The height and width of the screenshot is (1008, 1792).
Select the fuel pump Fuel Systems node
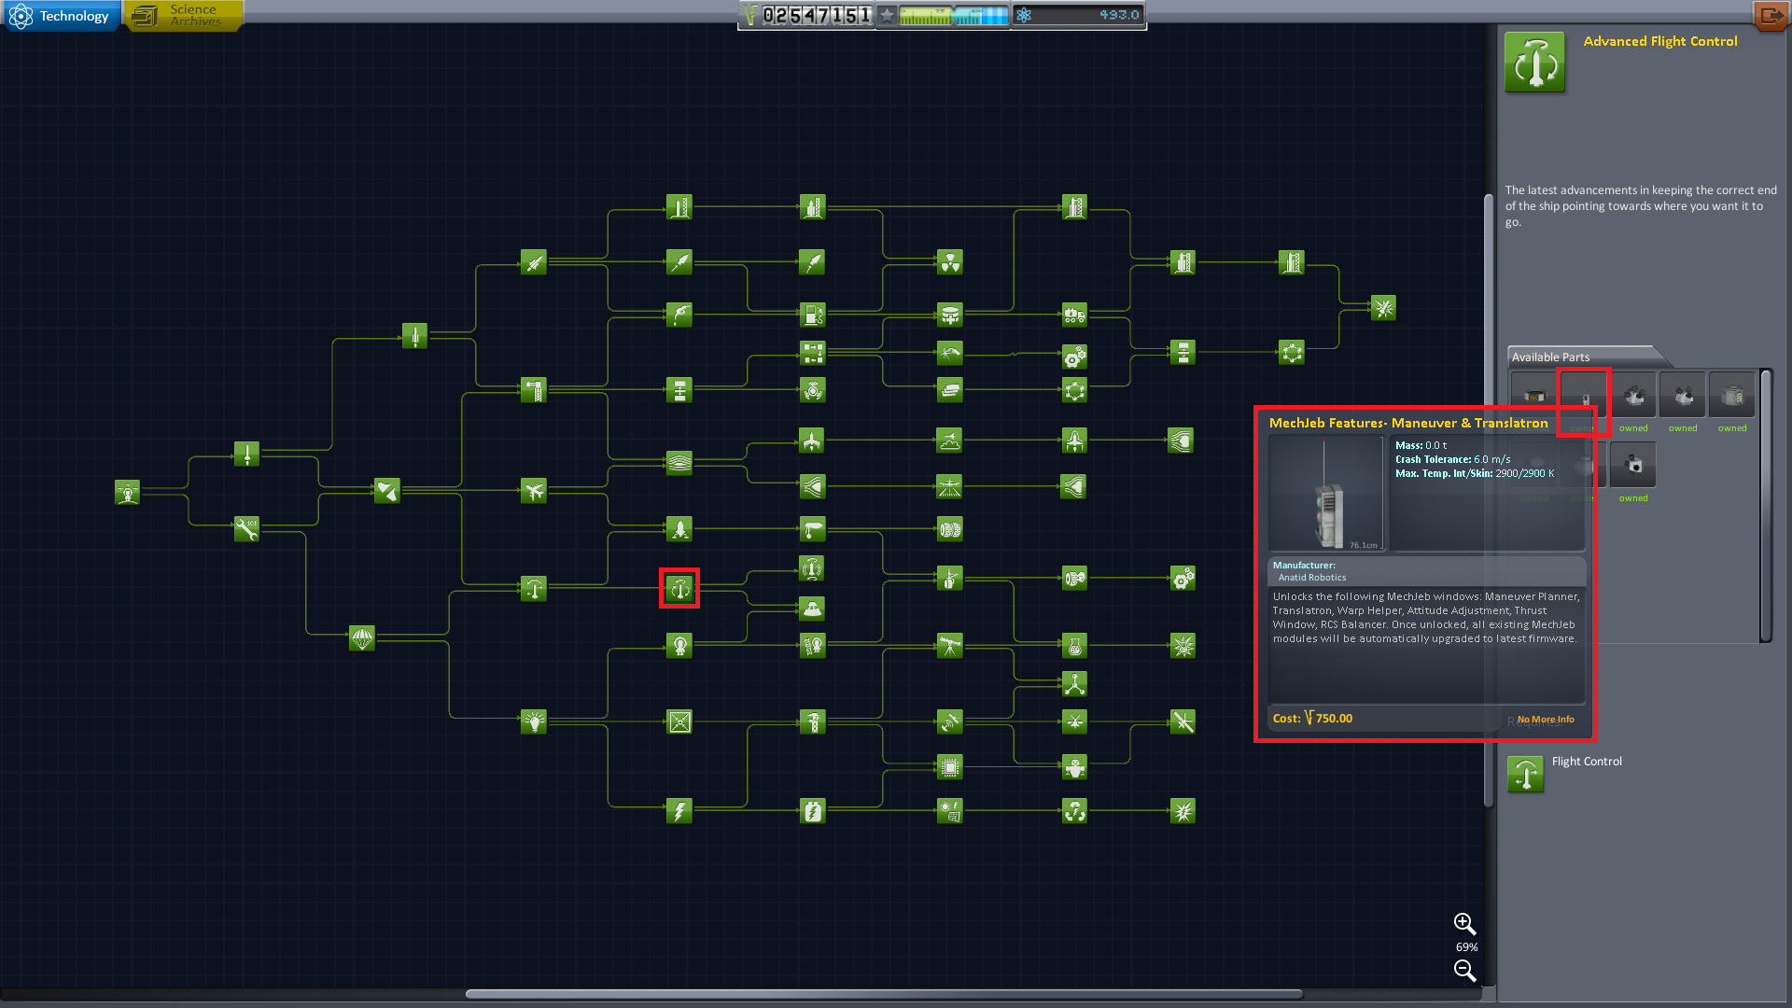[x=813, y=315]
